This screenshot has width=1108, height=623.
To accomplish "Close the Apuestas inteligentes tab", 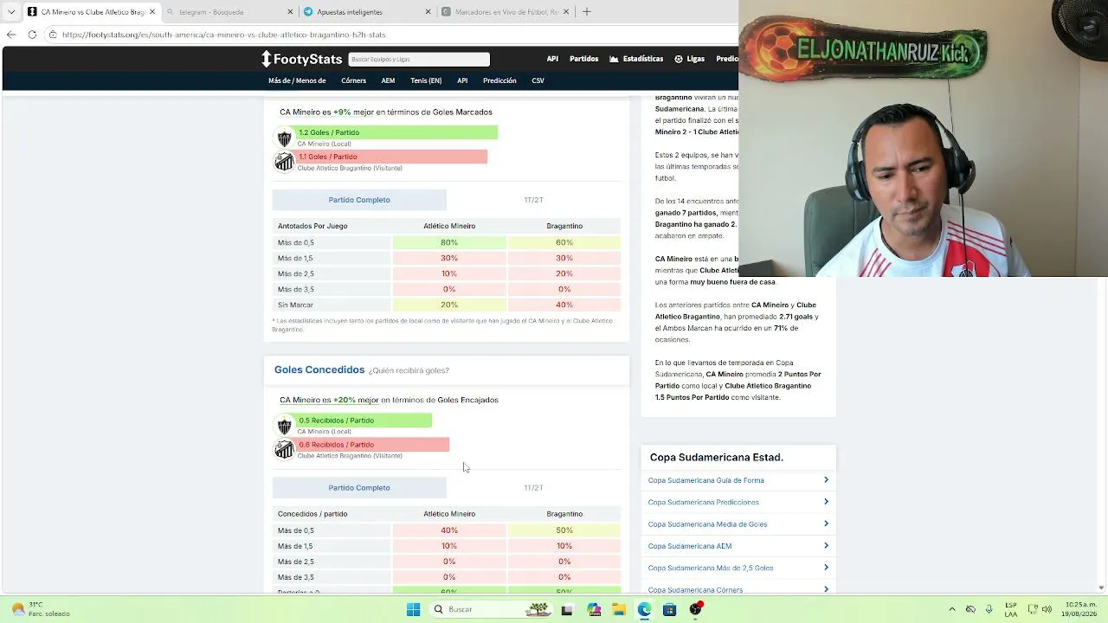I will [428, 12].
